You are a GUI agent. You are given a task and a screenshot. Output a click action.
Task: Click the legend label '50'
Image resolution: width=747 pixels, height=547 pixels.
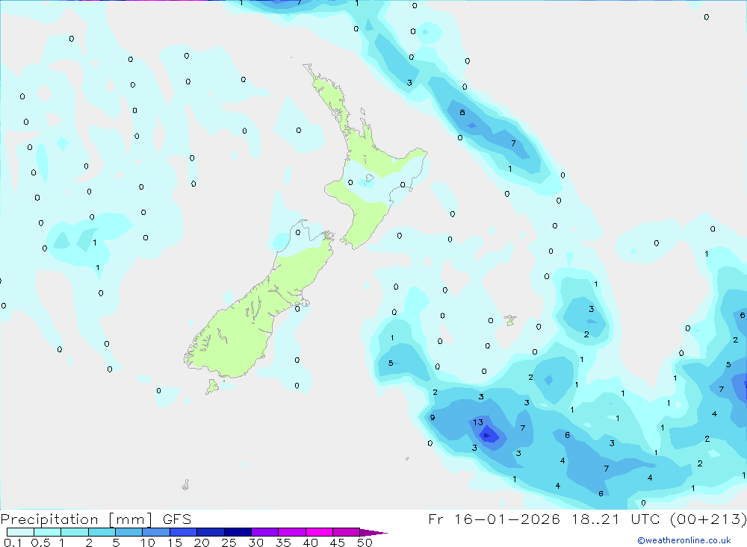365,543
